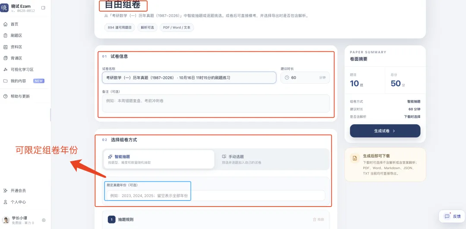This screenshot has width=466, height=229.
Task: Click the sparkle icon of 智能抽题
Action: click(x=110, y=157)
